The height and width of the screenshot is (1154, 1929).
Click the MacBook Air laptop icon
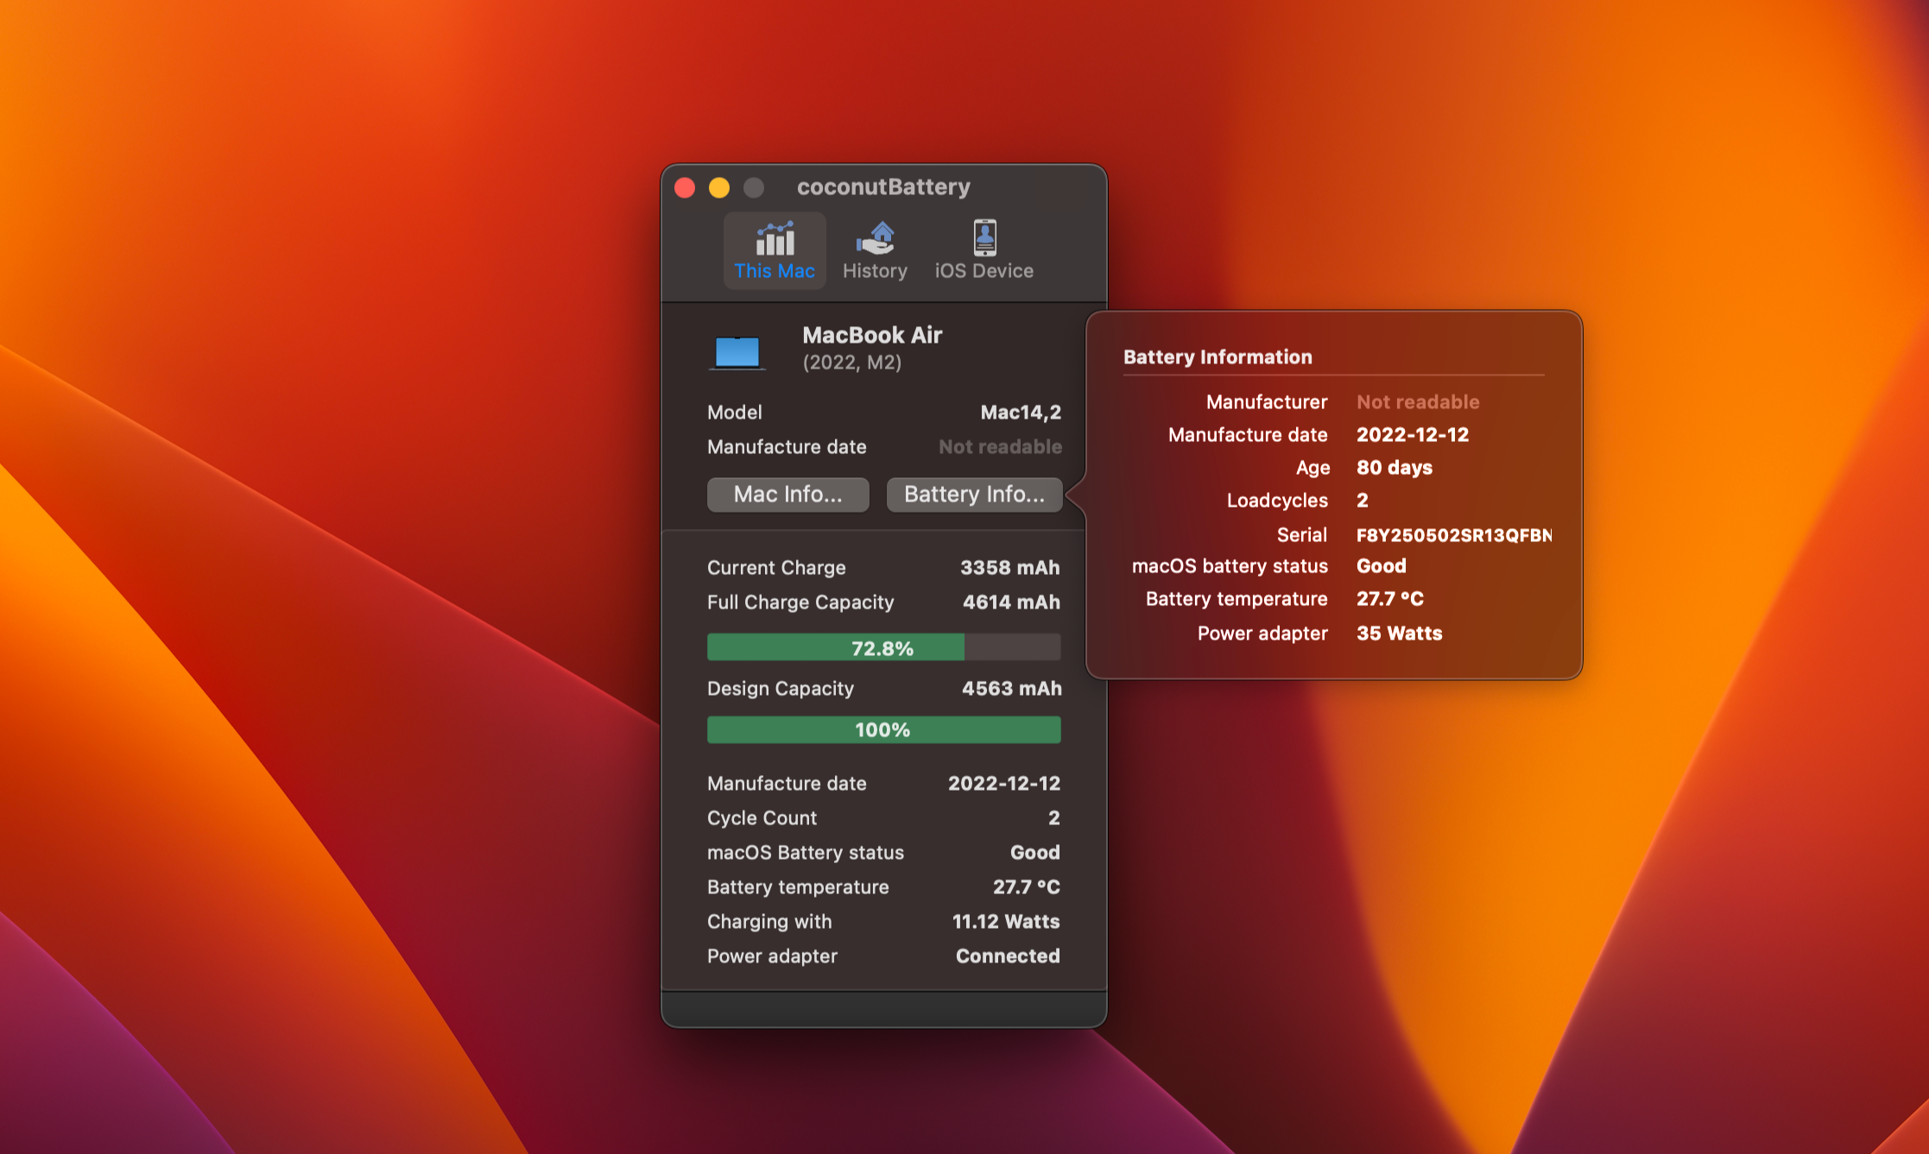[x=737, y=352]
